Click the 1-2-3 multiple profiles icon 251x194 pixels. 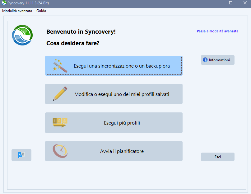click(60, 122)
